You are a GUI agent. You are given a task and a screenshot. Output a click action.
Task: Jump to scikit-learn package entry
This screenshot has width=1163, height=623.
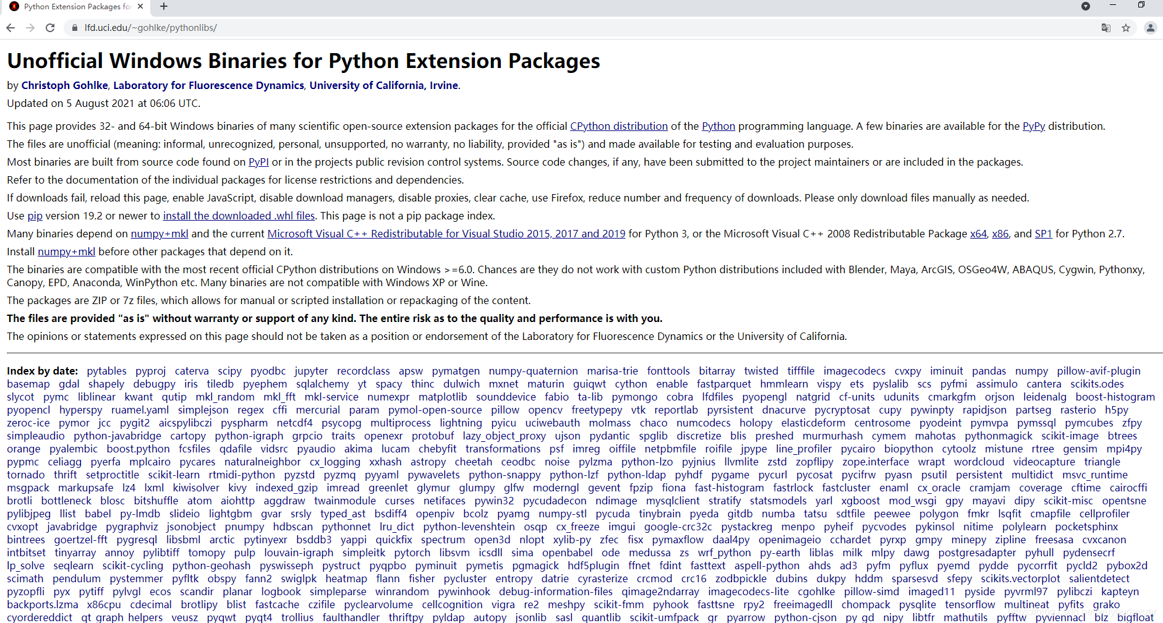(174, 475)
